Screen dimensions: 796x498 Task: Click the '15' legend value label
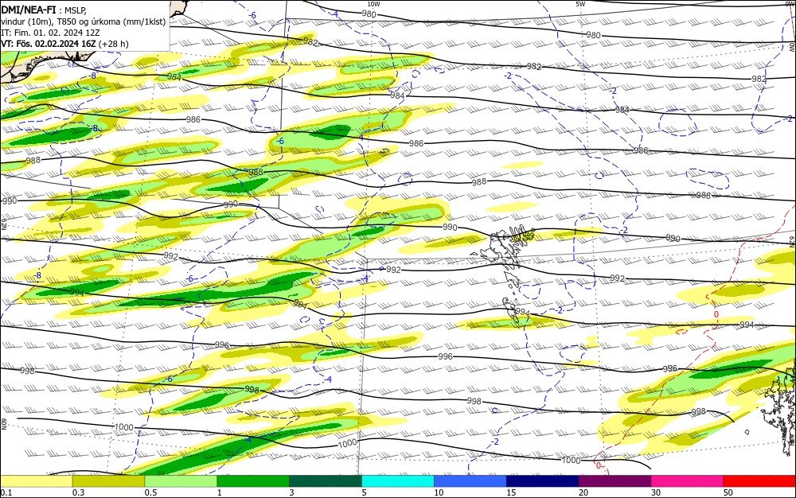[511, 492]
